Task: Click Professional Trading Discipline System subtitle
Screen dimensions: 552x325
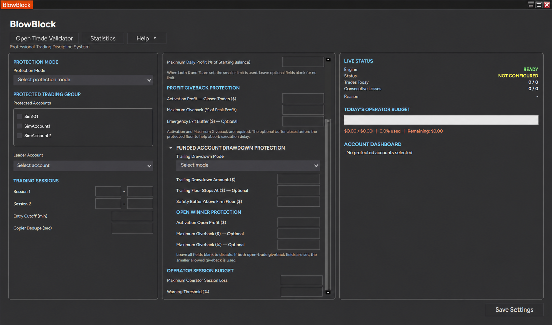Action: [x=50, y=47]
